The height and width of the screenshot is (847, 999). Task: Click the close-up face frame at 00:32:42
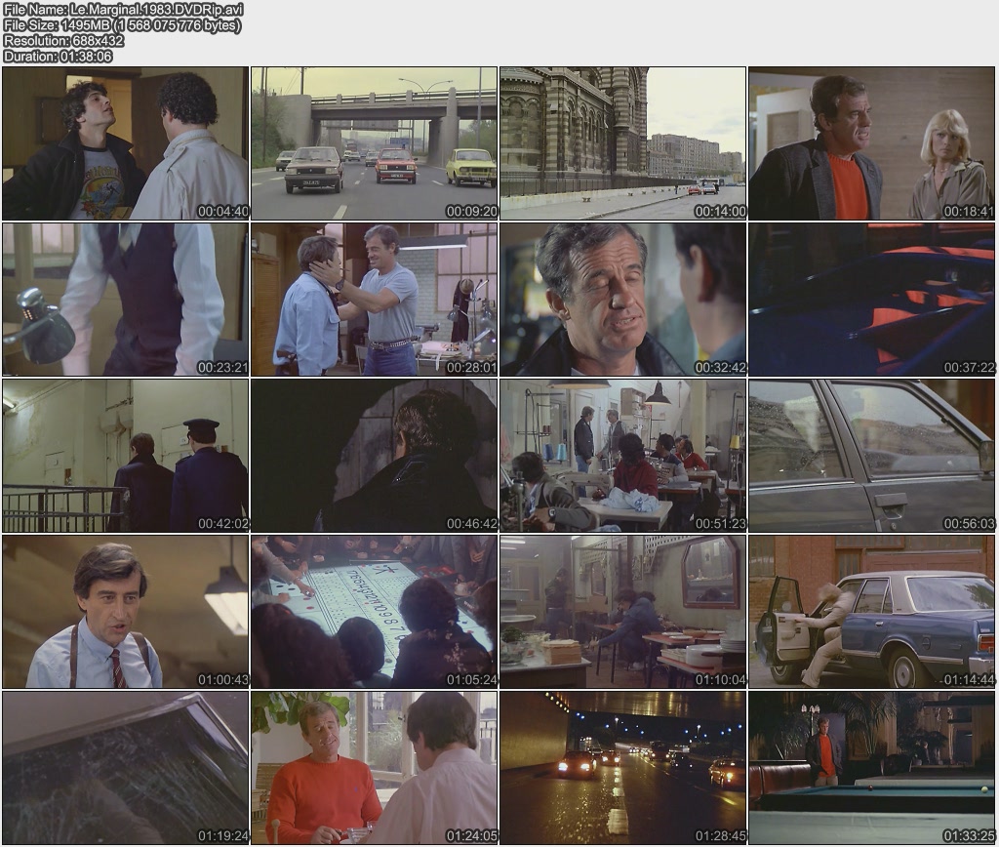pos(623,300)
